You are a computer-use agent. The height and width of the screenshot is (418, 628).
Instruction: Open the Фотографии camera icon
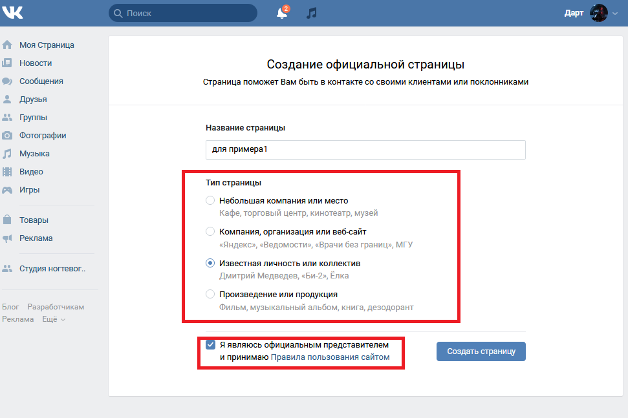[x=7, y=136]
